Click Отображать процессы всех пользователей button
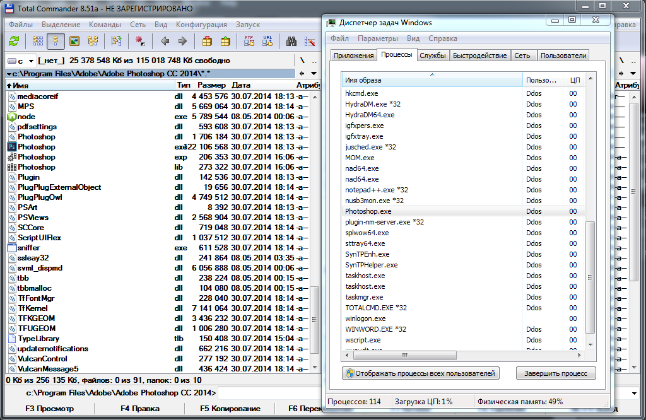 421,373
